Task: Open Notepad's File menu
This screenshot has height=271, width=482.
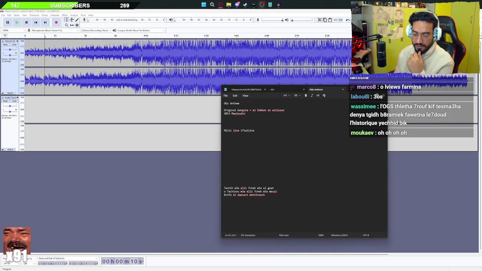Action: 226,96
